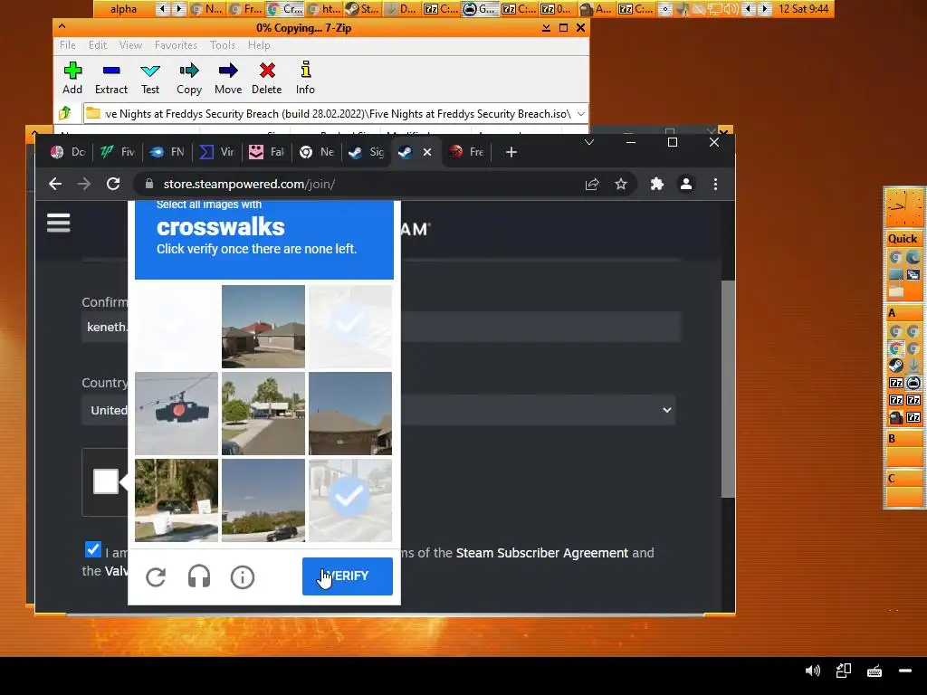Bookmark this page with the star icon

[x=621, y=185]
